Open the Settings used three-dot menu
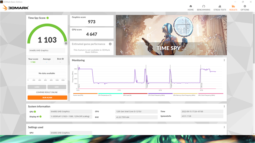 tap(224, 127)
